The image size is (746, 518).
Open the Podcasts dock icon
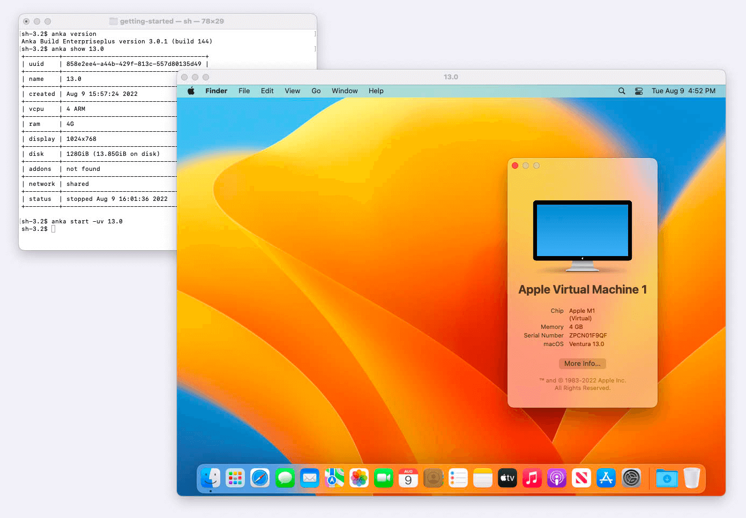point(557,478)
